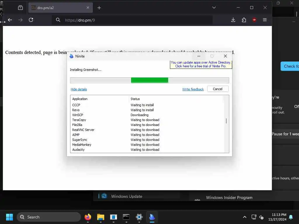Click the Windows Update sync icon
The width and height of the screenshot is (299, 224).
click(104, 196)
